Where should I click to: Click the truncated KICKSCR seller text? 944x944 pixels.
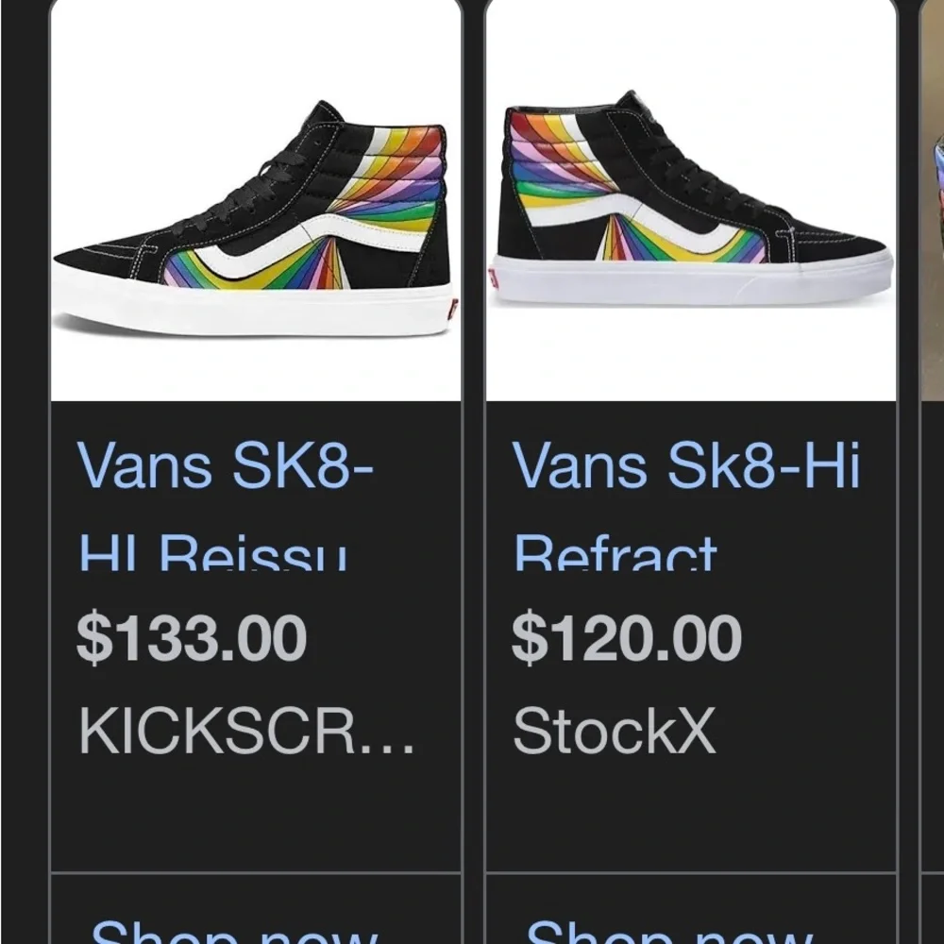coord(245,732)
